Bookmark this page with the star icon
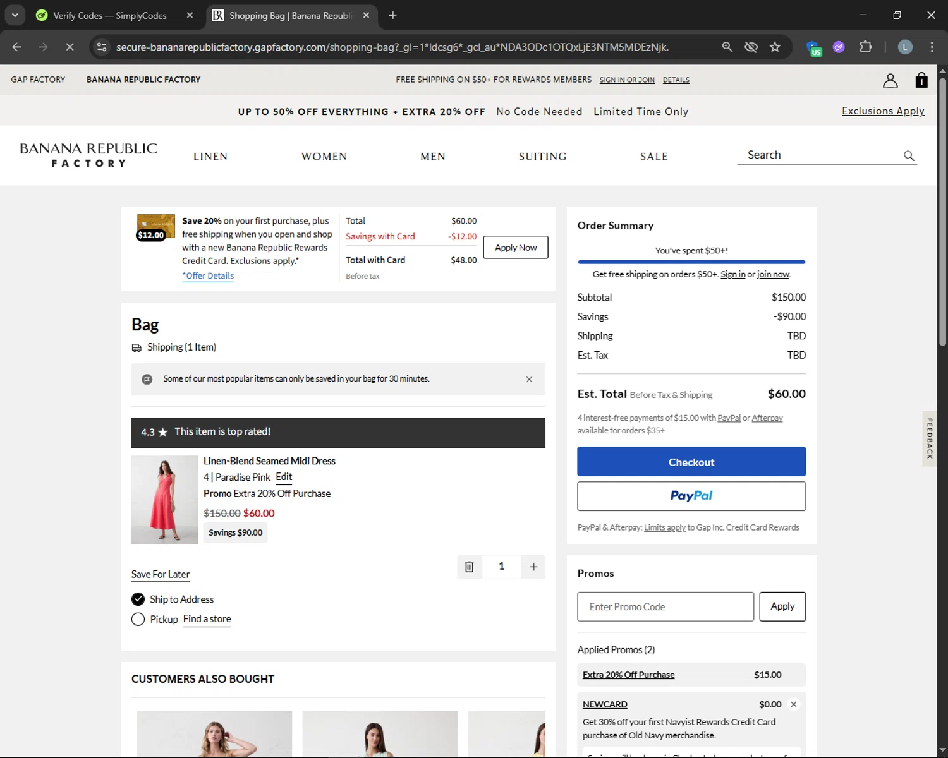The height and width of the screenshot is (758, 948). pyautogui.click(x=775, y=47)
